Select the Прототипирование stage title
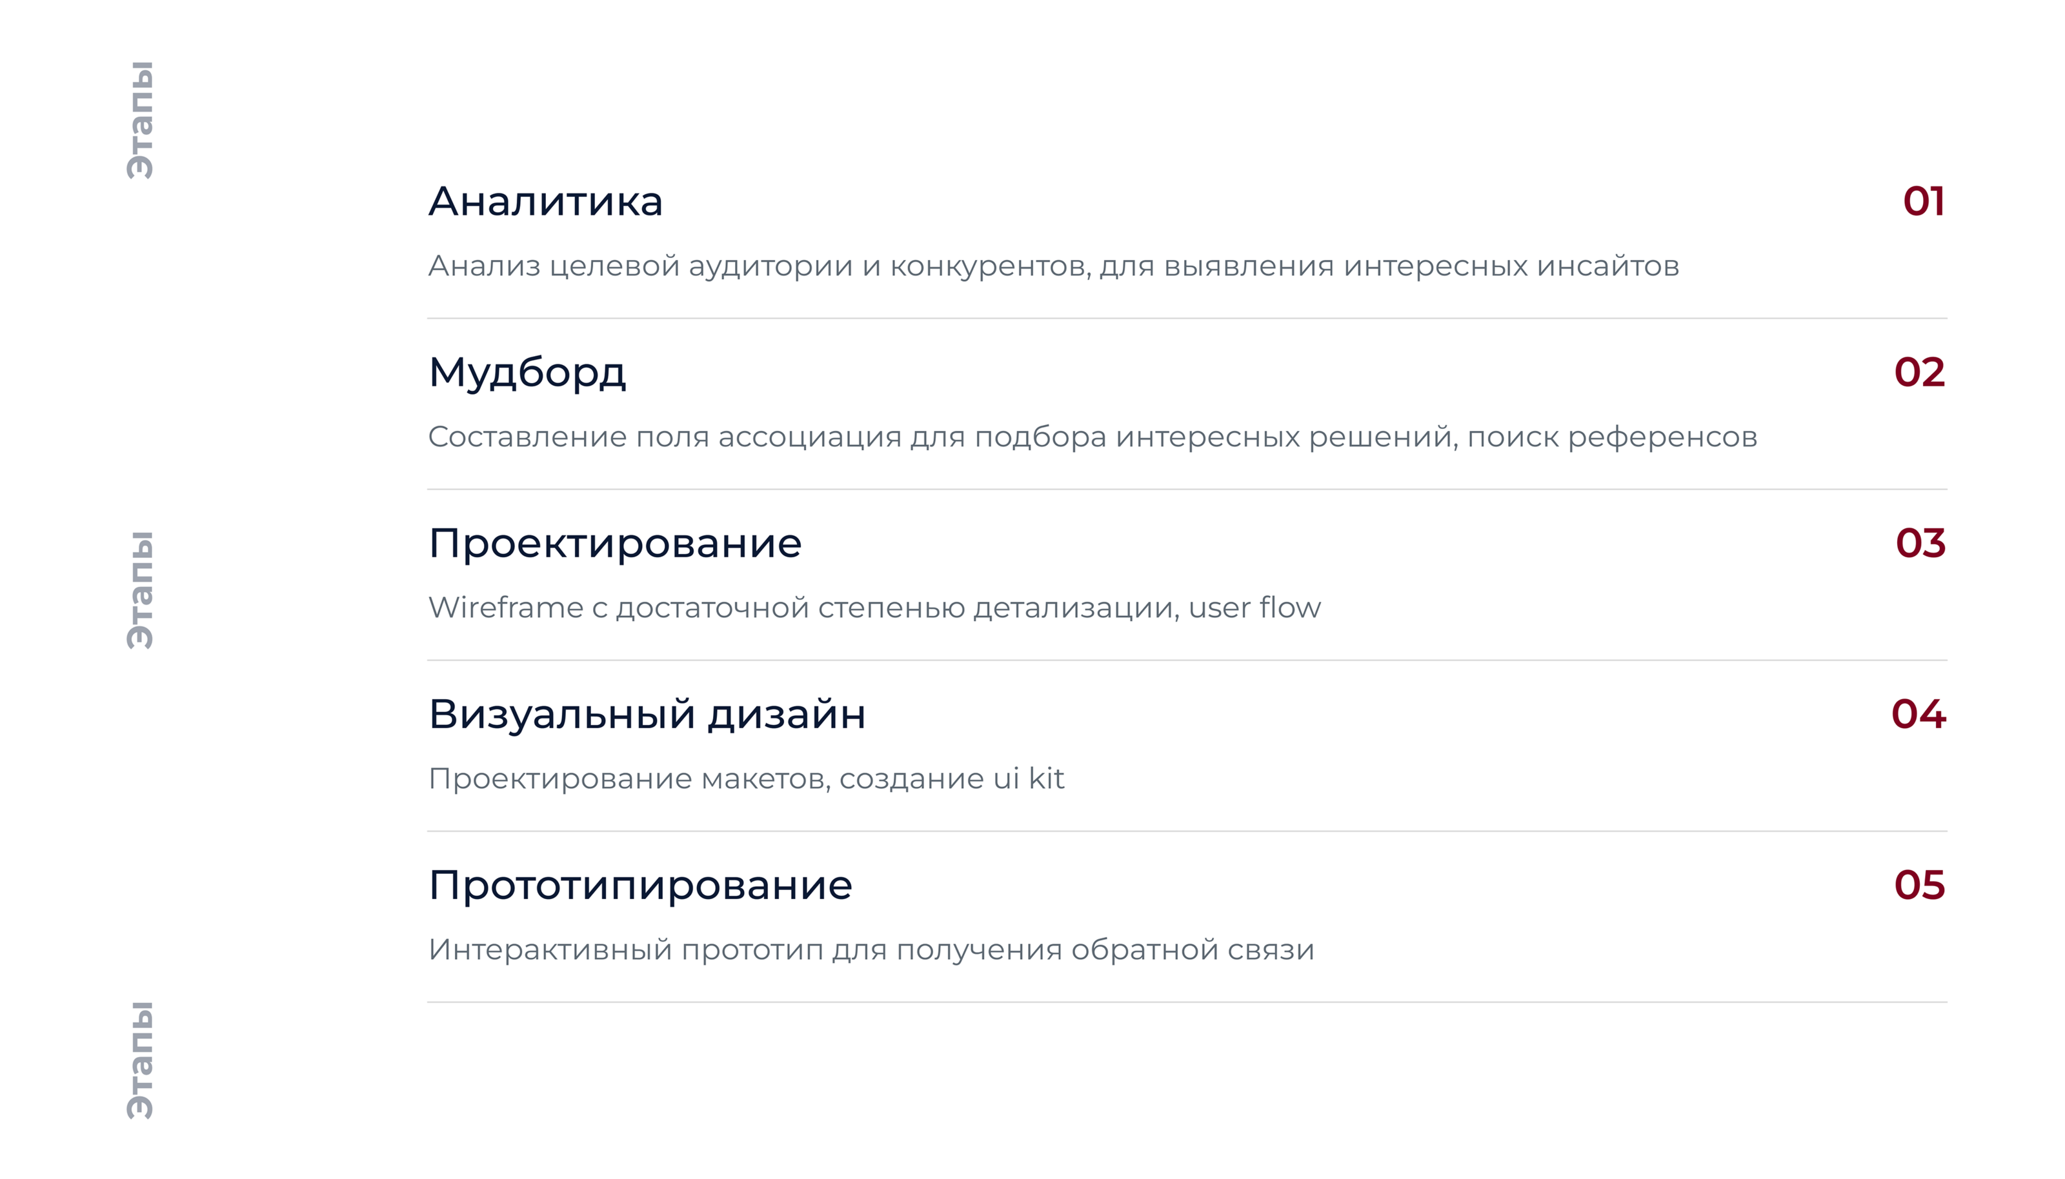This screenshot has height=1179, width=2065. point(640,885)
